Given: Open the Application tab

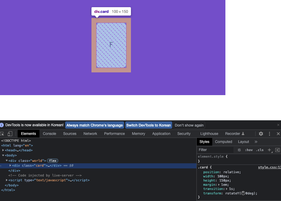Looking at the screenshot, I should 161,134.
